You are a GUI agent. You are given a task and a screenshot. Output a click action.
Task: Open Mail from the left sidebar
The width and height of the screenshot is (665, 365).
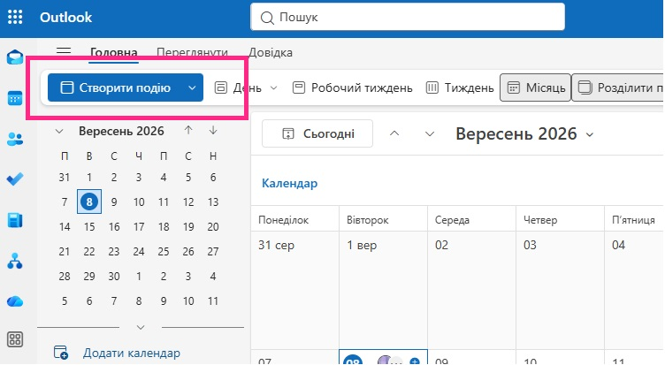pos(15,57)
